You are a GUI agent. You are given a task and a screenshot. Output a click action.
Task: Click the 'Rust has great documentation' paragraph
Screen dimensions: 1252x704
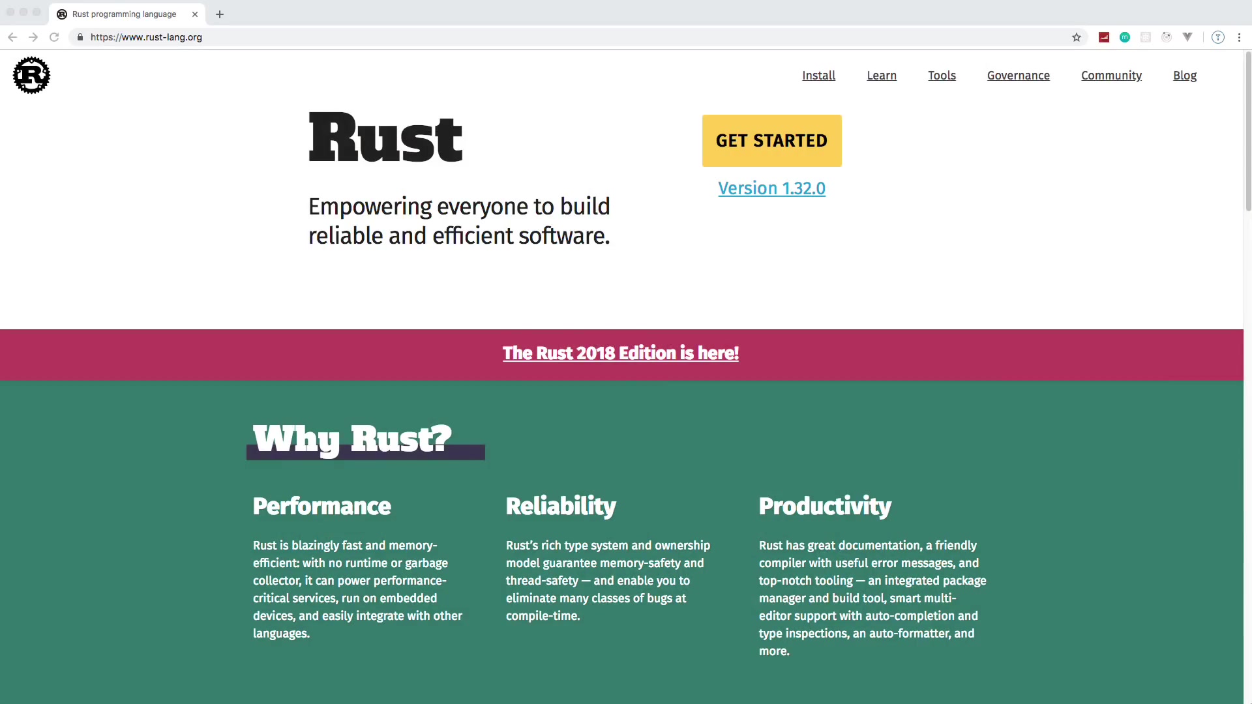pos(872,598)
